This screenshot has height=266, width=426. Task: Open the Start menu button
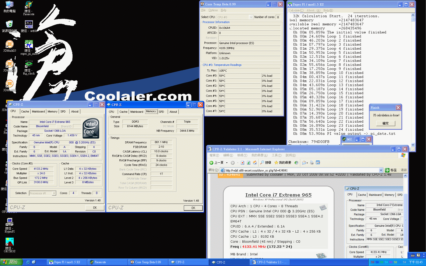click(11, 262)
